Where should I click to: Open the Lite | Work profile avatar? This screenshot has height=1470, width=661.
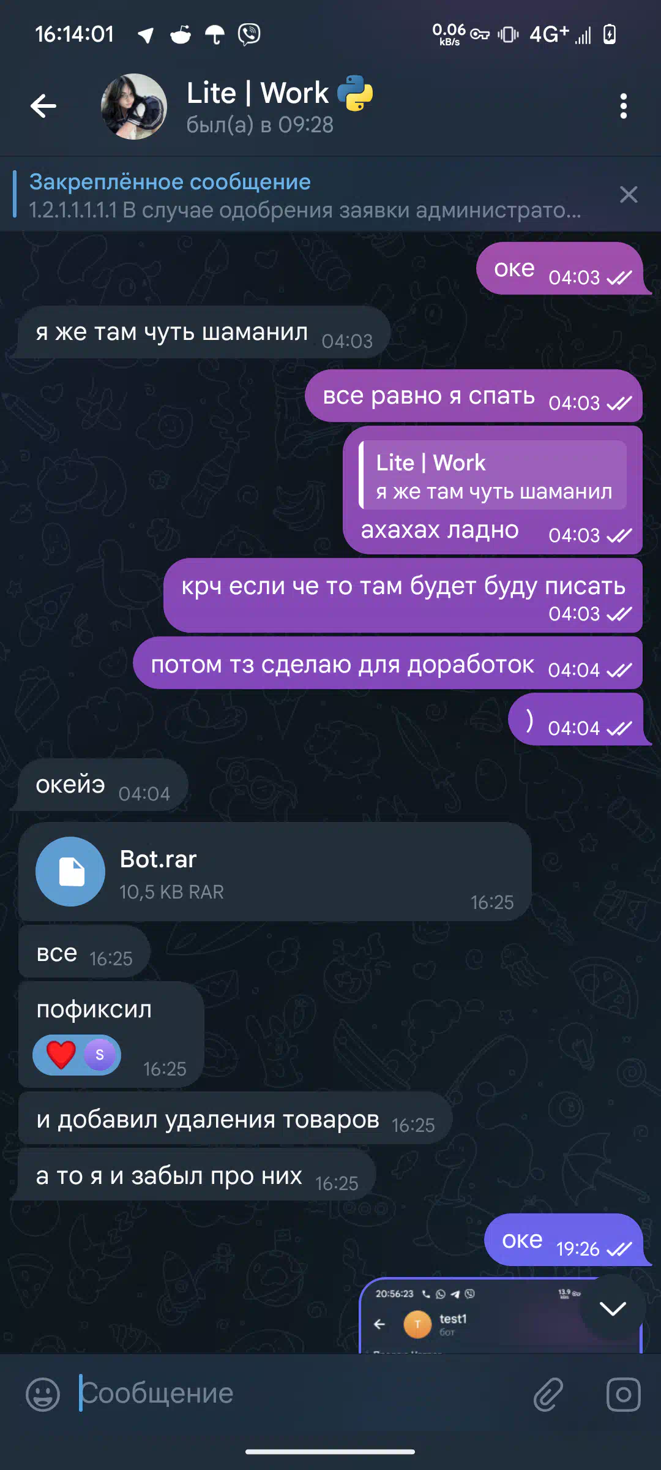[133, 107]
